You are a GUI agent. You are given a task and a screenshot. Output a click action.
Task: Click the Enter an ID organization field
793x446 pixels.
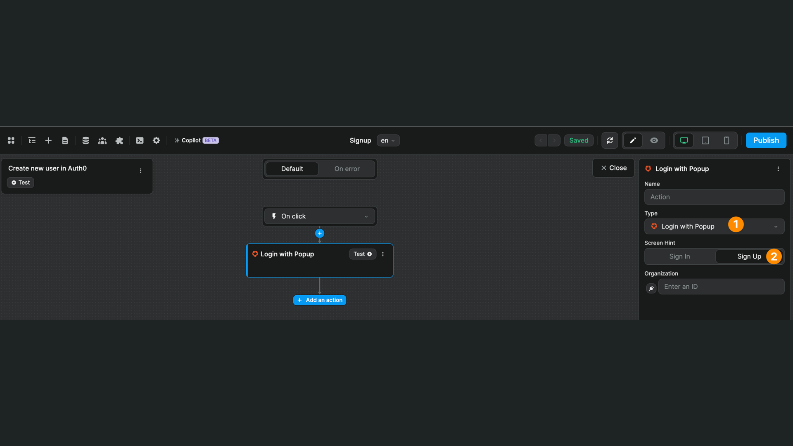point(721,286)
